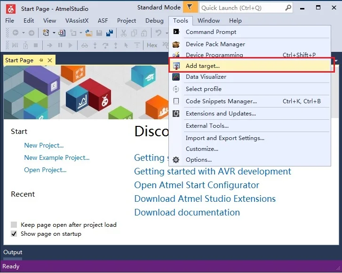
Task: Click the Stop Debugging square icon
Action: [x=36, y=45]
